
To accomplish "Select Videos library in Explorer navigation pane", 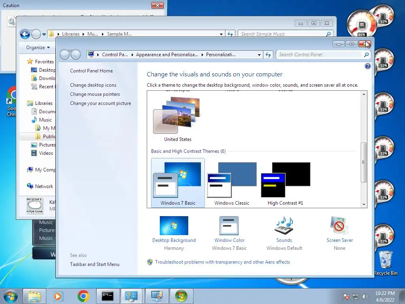I will click(x=42, y=153).
